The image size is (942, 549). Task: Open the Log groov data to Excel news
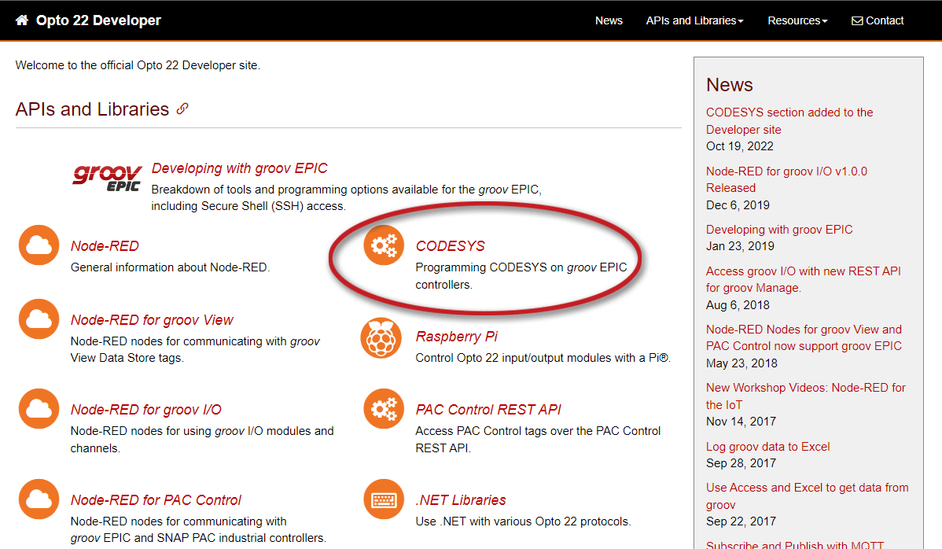tap(767, 446)
